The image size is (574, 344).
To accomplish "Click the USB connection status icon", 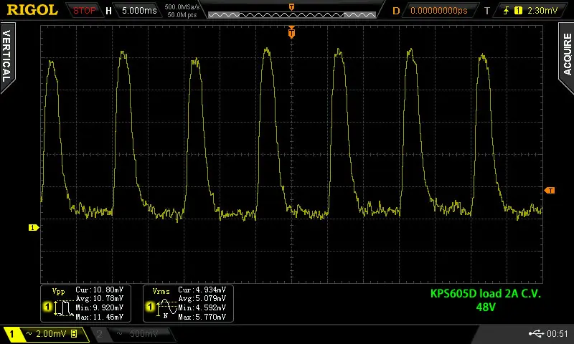I will click(x=536, y=333).
